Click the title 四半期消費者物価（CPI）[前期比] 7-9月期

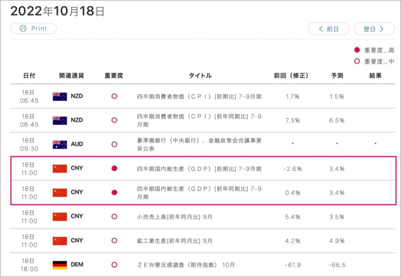199,97
